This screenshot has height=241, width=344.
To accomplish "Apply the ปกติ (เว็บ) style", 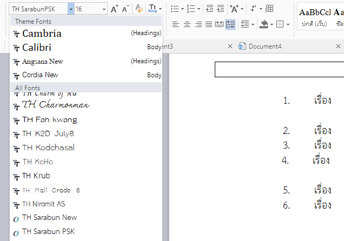I will point(314,16).
